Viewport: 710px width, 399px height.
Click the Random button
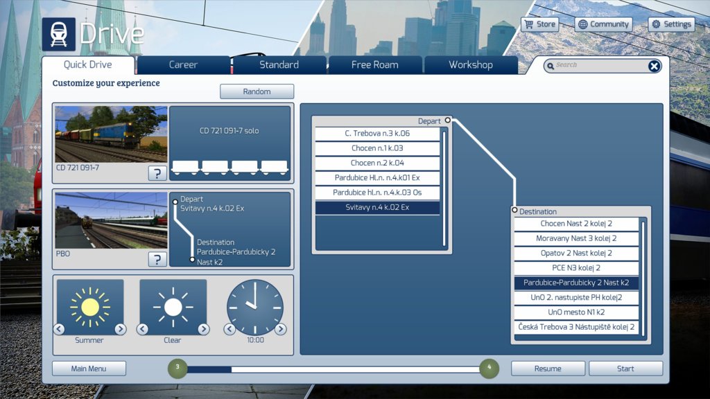click(257, 91)
